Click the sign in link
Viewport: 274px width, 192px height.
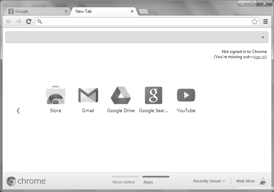[259, 57]
